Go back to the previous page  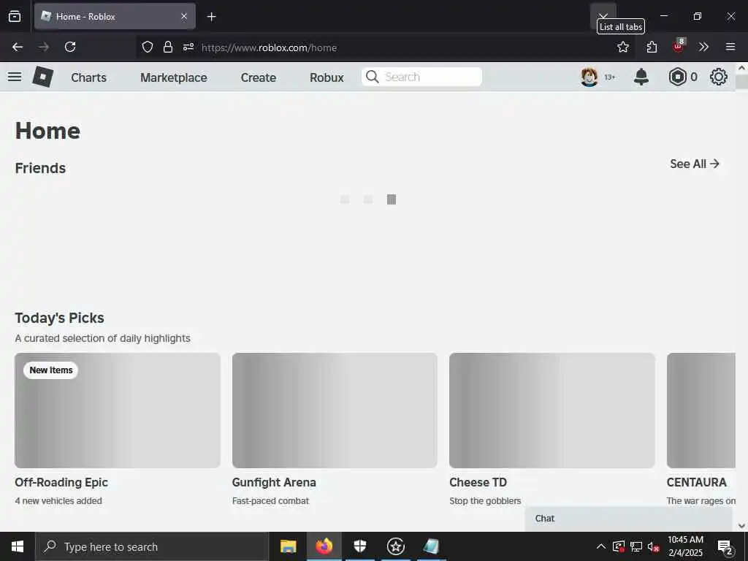tap(18, 47)
